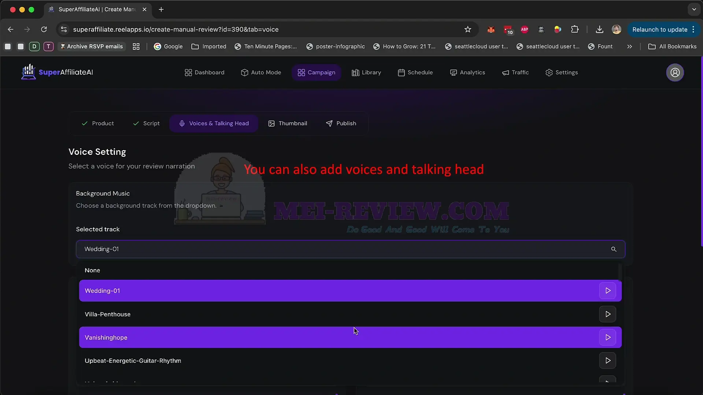Open the bookmarks apps grid icon

pos(136,46)
